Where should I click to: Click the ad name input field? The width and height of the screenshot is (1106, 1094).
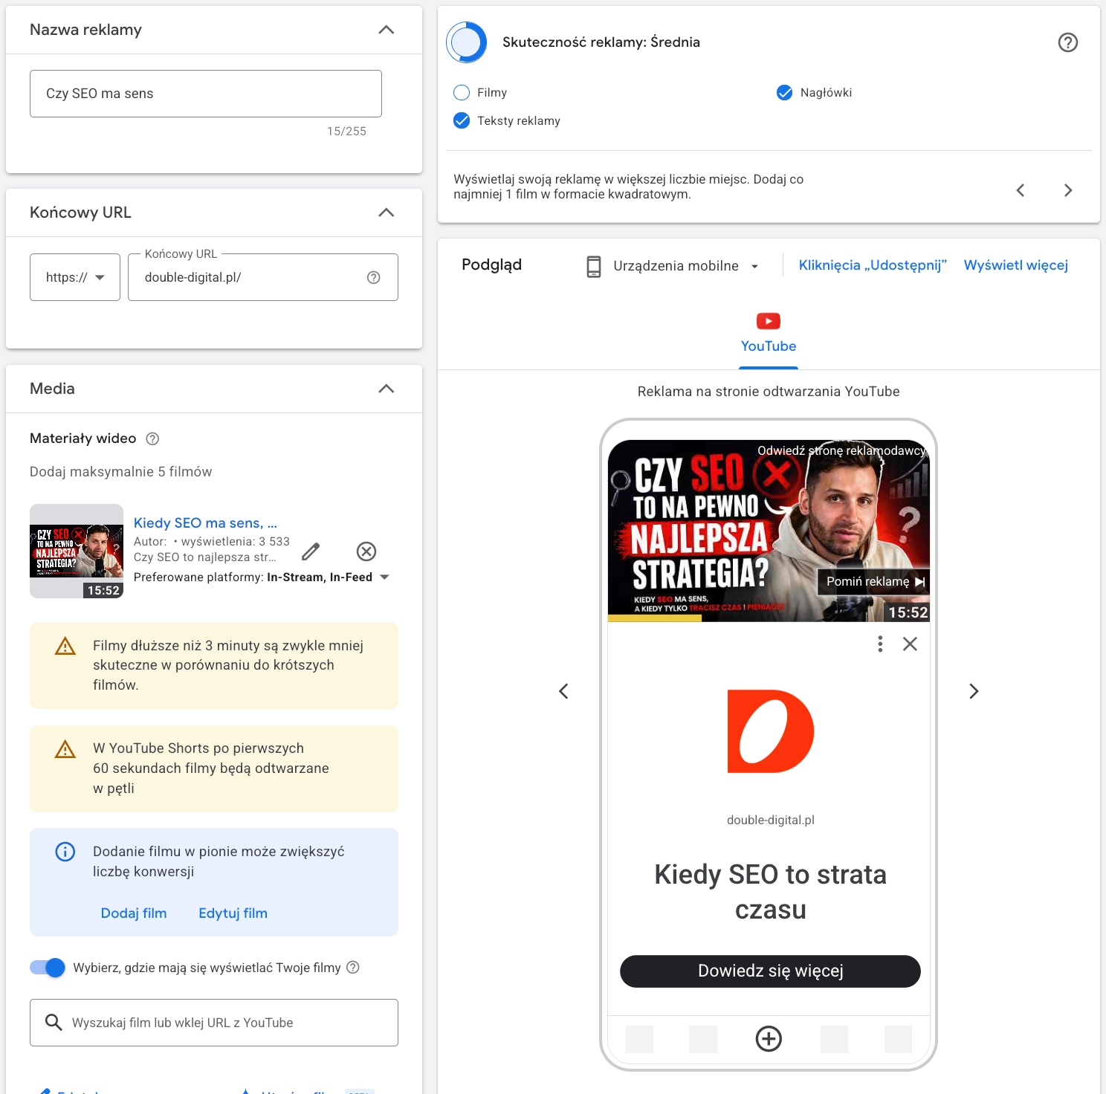tap(206, 94)
